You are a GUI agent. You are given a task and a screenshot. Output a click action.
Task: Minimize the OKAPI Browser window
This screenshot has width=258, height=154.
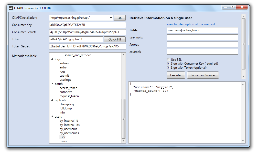click(x=225, y=7)
